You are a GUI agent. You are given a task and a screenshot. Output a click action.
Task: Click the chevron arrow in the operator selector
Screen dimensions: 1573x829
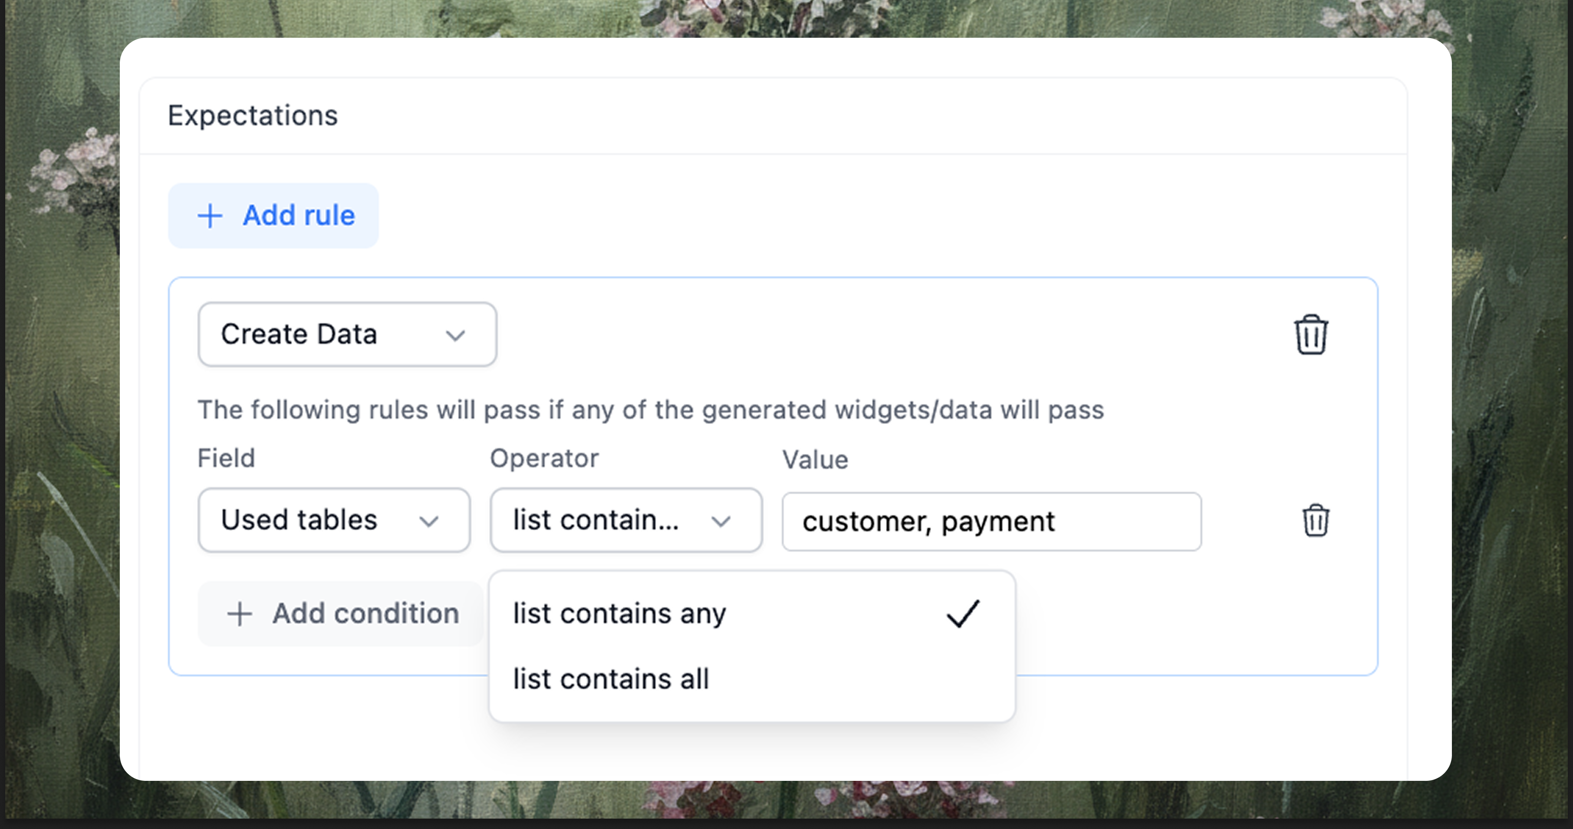721,521
